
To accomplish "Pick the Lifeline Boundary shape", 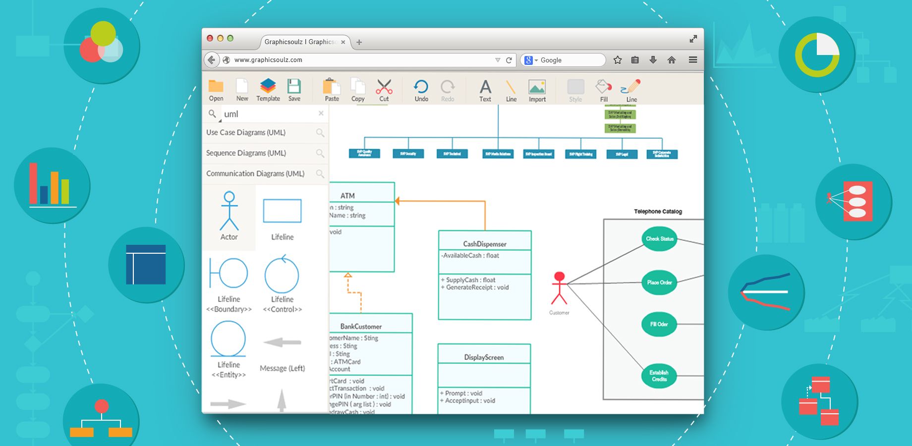I will [228, 273].
